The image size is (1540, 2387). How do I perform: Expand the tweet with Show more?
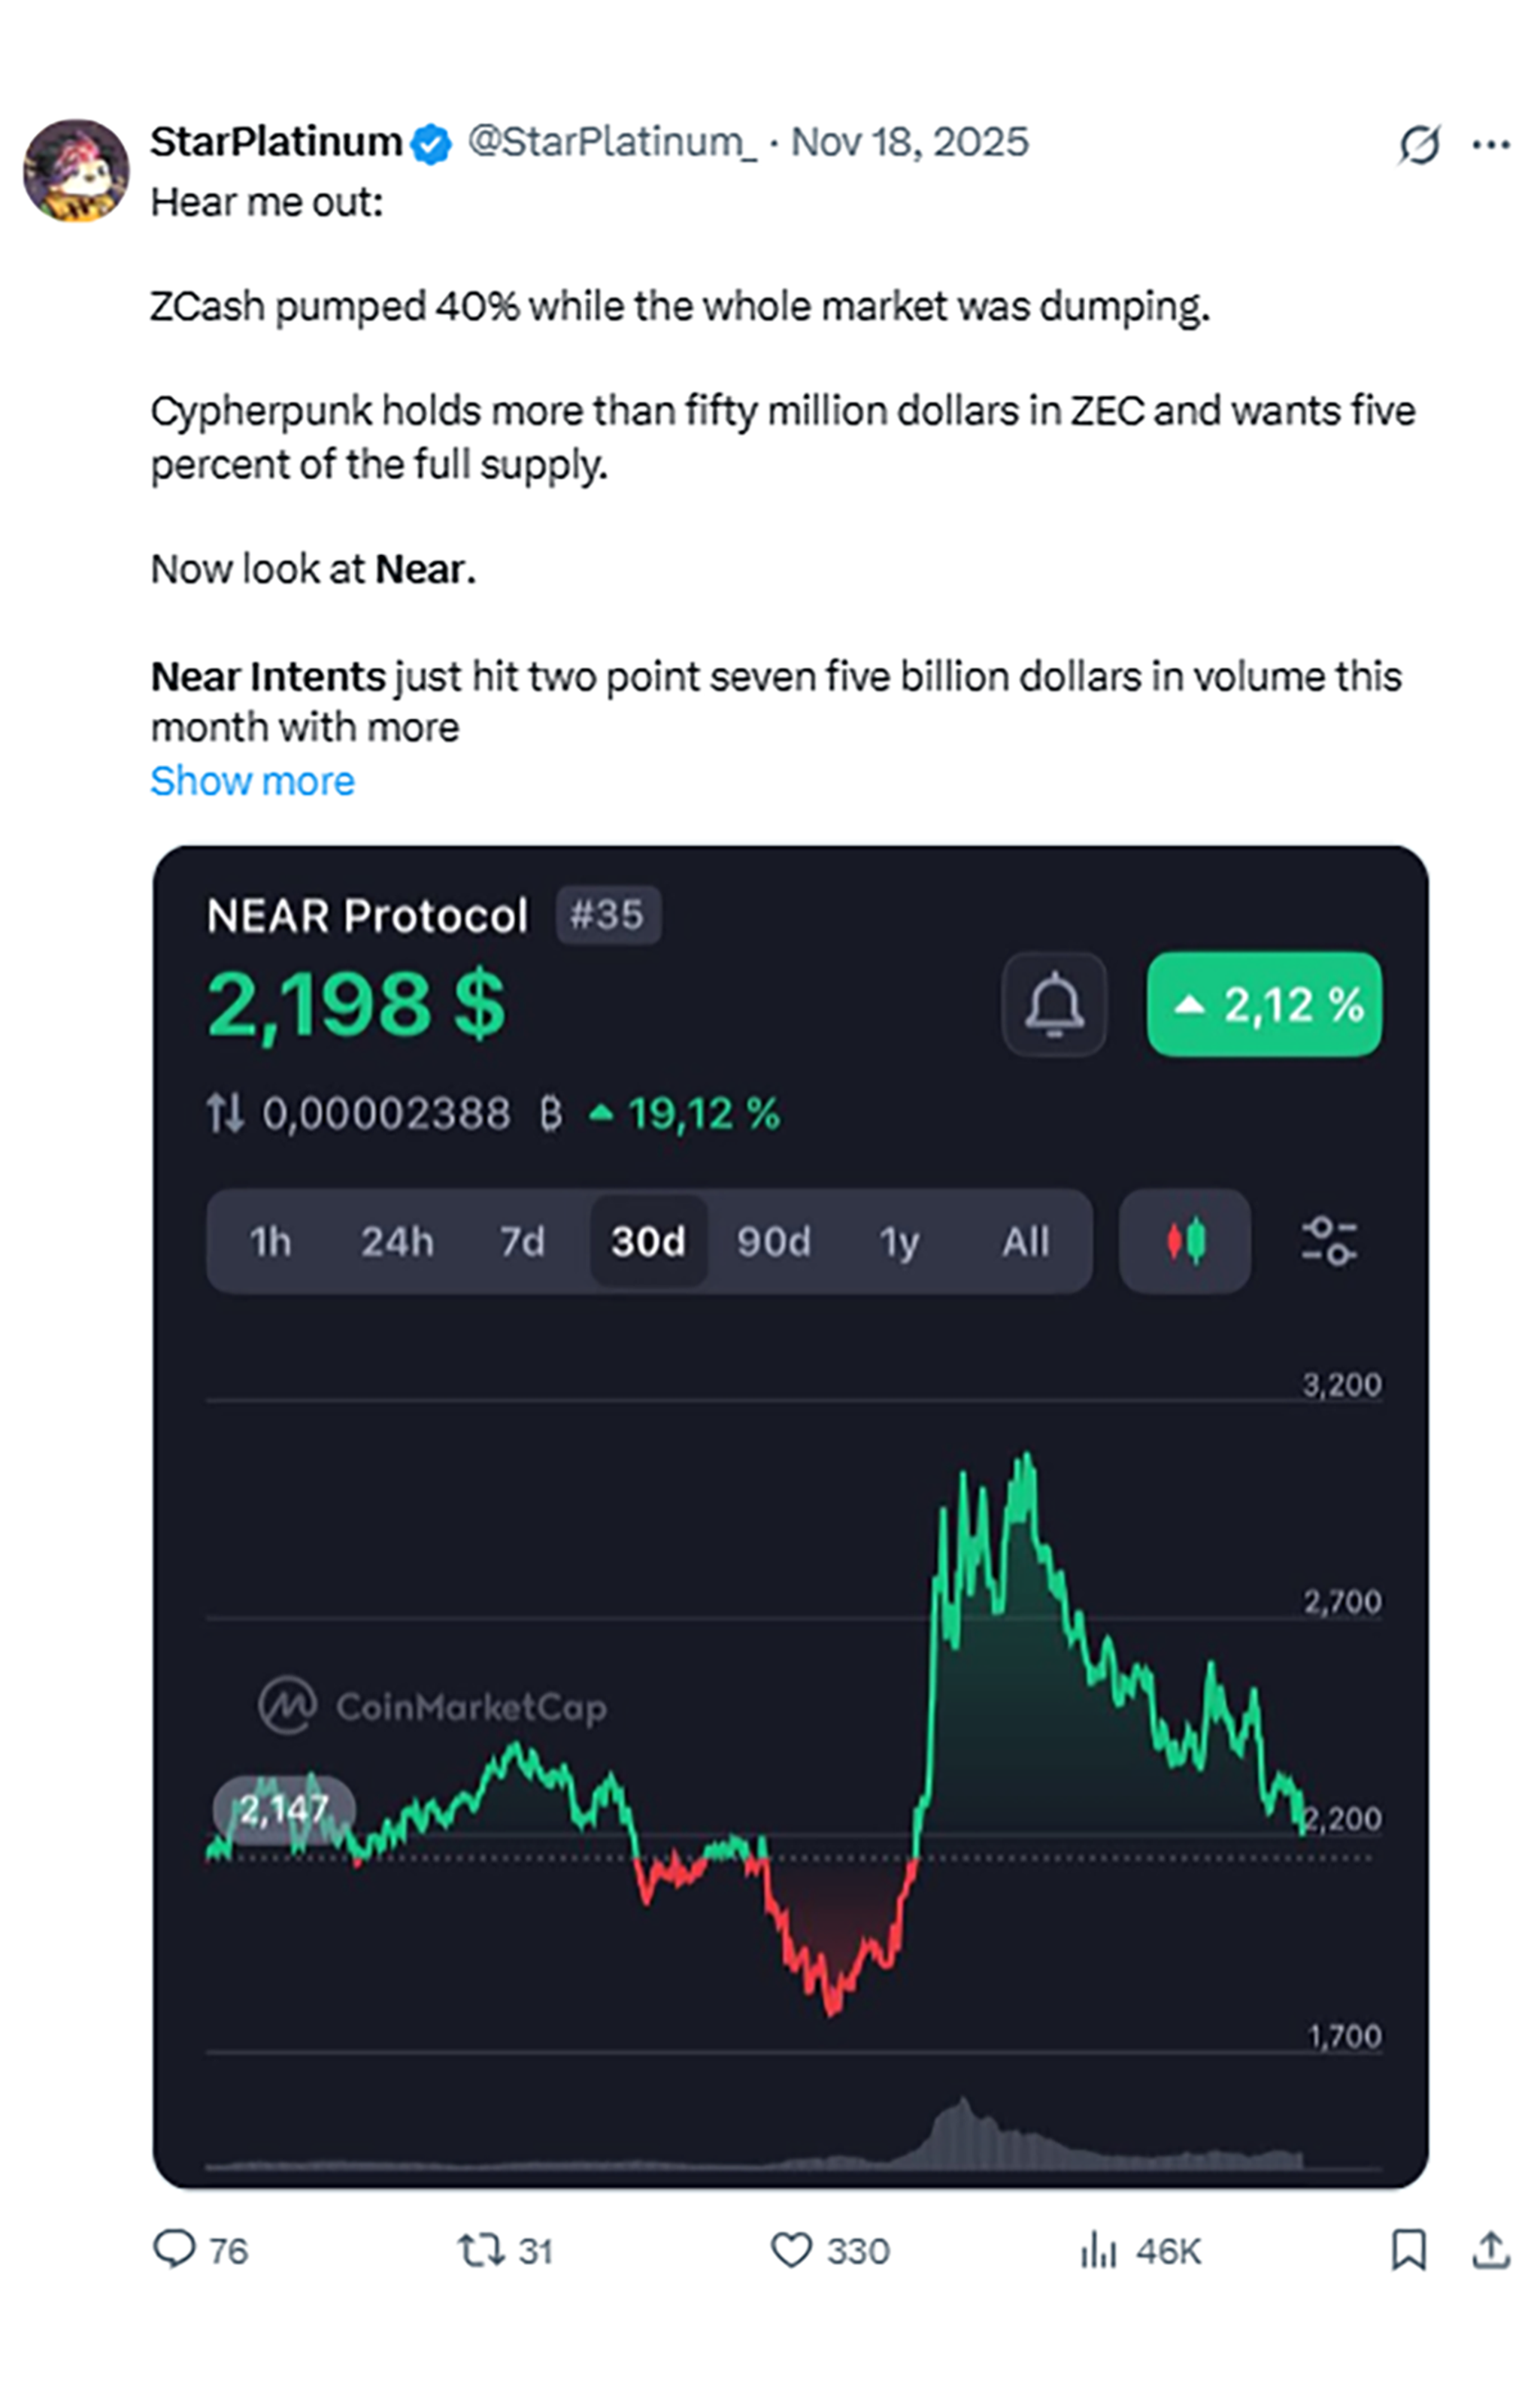pyautogui.click(x=252, y=781)
